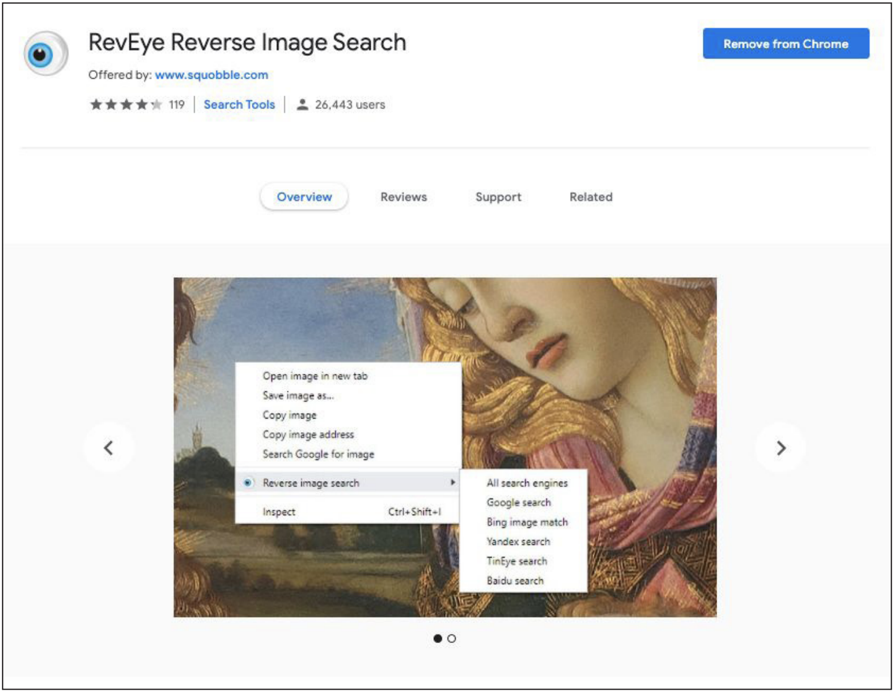
Task: Click the users person icon
Action: [302, 105]
